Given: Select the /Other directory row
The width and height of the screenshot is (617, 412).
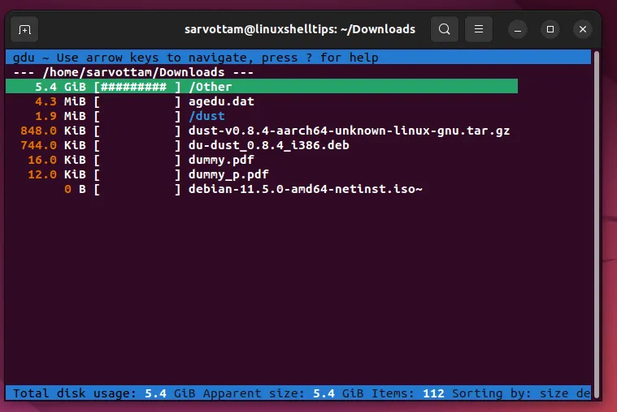Looking at the screenshot, I should pos(262,87).
